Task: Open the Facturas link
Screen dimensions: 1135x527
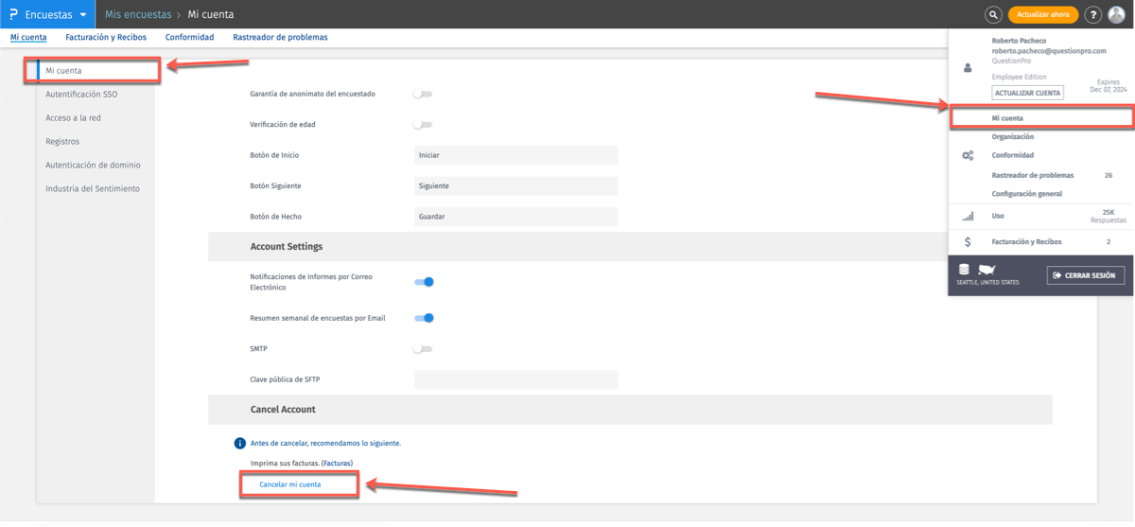Action: tap(337, 464)
